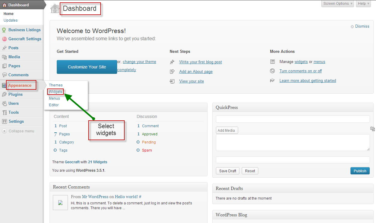The height and width of the screenshot is (223, 376).
Task: Open Write your first blog post link
Action: pos(201,62)
